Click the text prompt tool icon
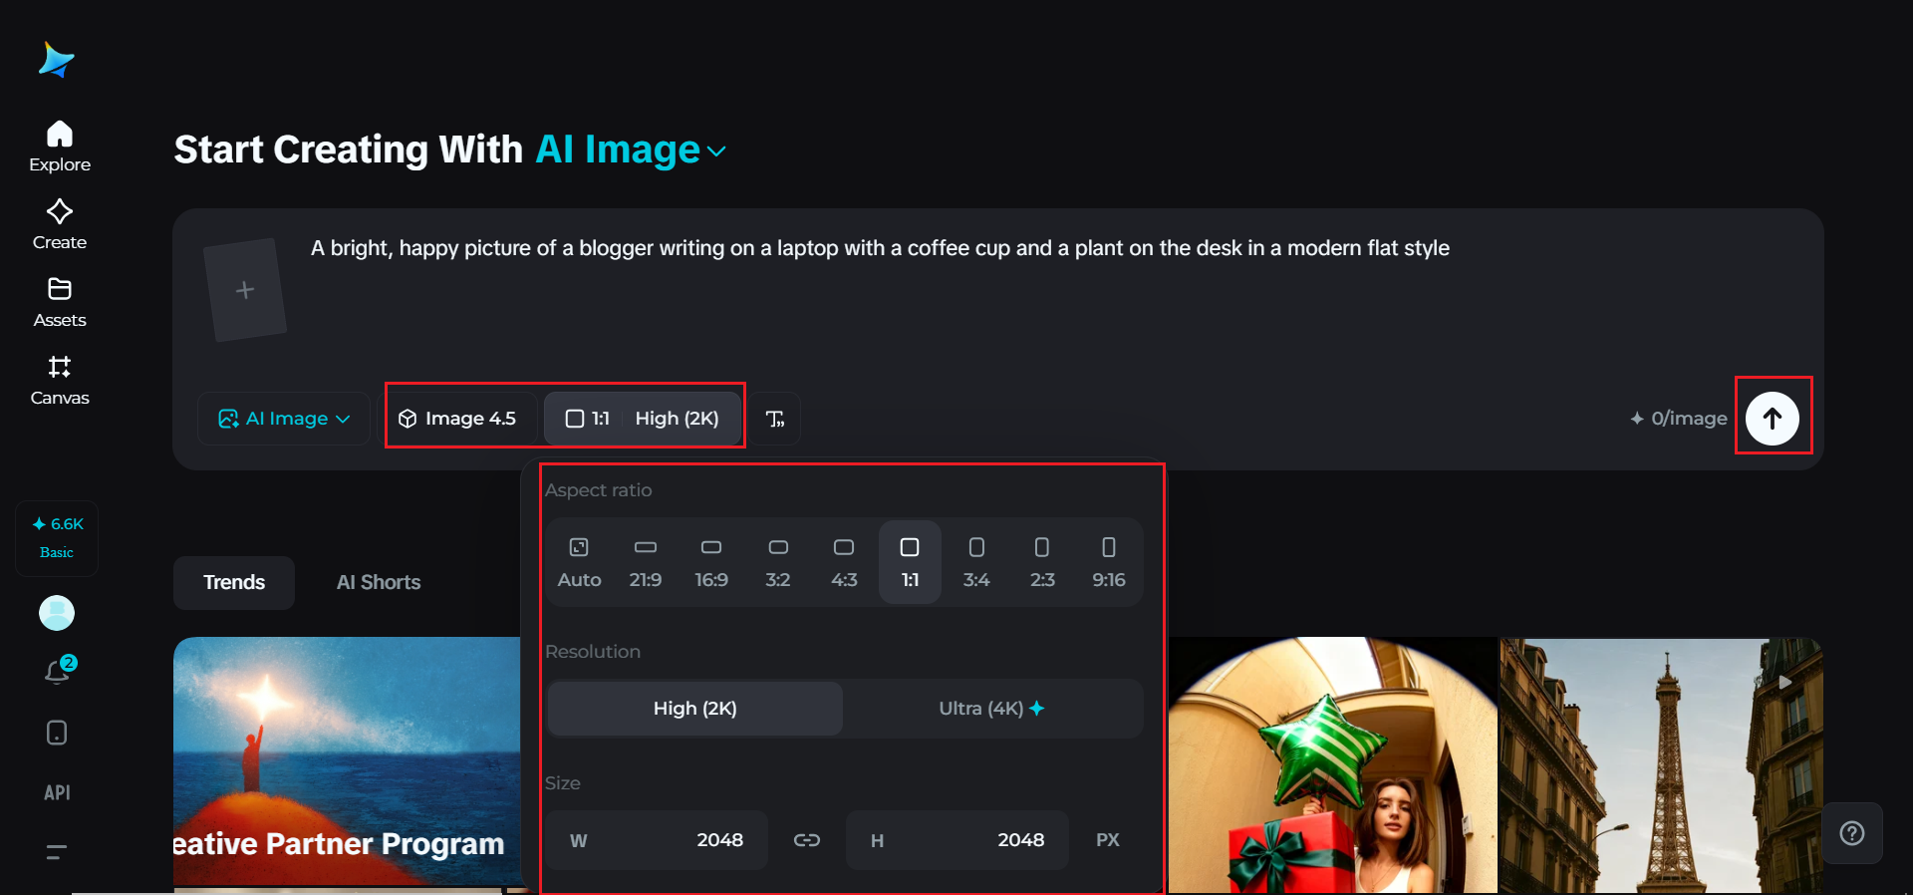Image resolution: width=1913 pixels, height=895 pixels. [x=775, y=419]
